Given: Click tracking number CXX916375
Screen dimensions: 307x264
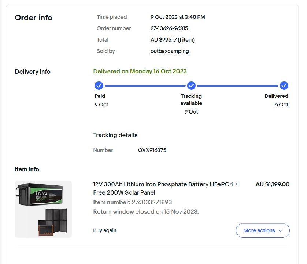Looking at the screenshot, I should (152, 150).
